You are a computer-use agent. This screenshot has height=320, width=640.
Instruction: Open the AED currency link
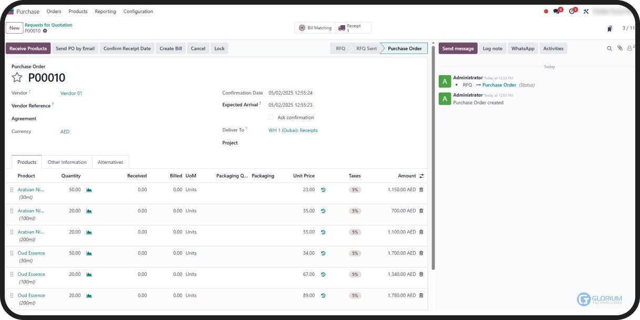click(65, 131)
